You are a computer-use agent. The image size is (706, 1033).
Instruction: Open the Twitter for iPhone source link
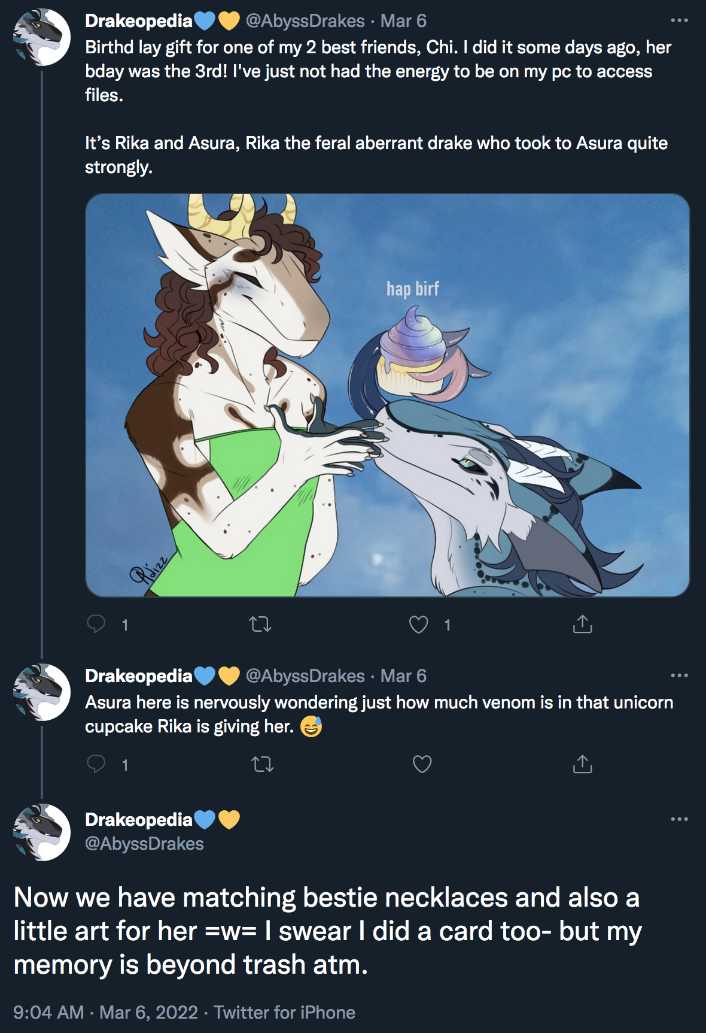[285, 1013]
